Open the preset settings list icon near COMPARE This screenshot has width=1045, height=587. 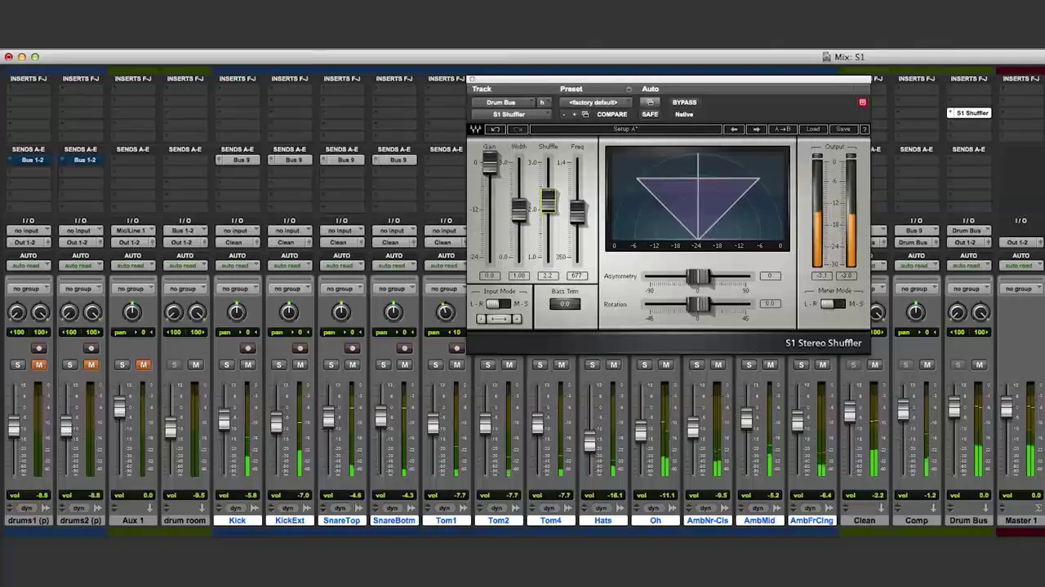tap(585, 115)
